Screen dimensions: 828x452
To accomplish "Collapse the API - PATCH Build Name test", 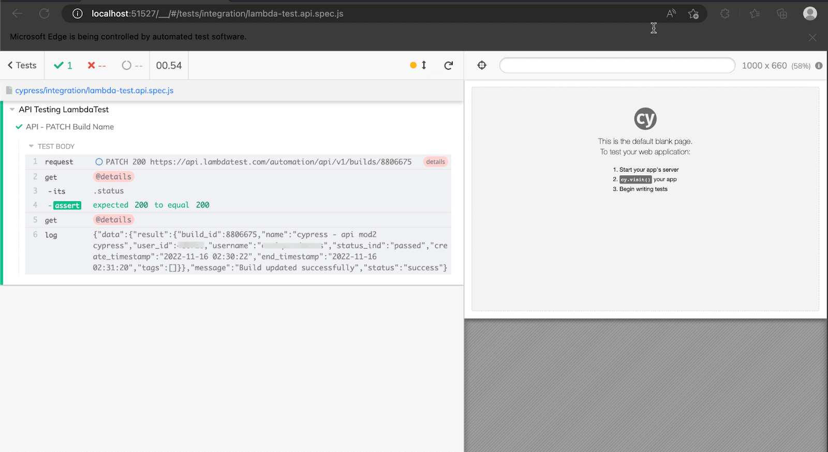I will tap(70, 127).
